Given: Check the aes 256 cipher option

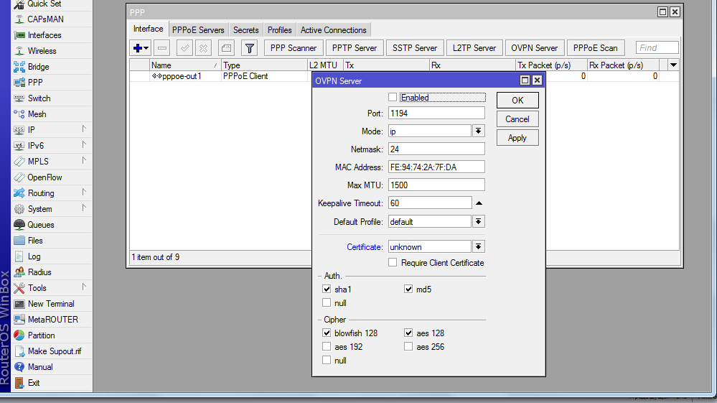Looking at the screenshot, I should tap(408, 347).
